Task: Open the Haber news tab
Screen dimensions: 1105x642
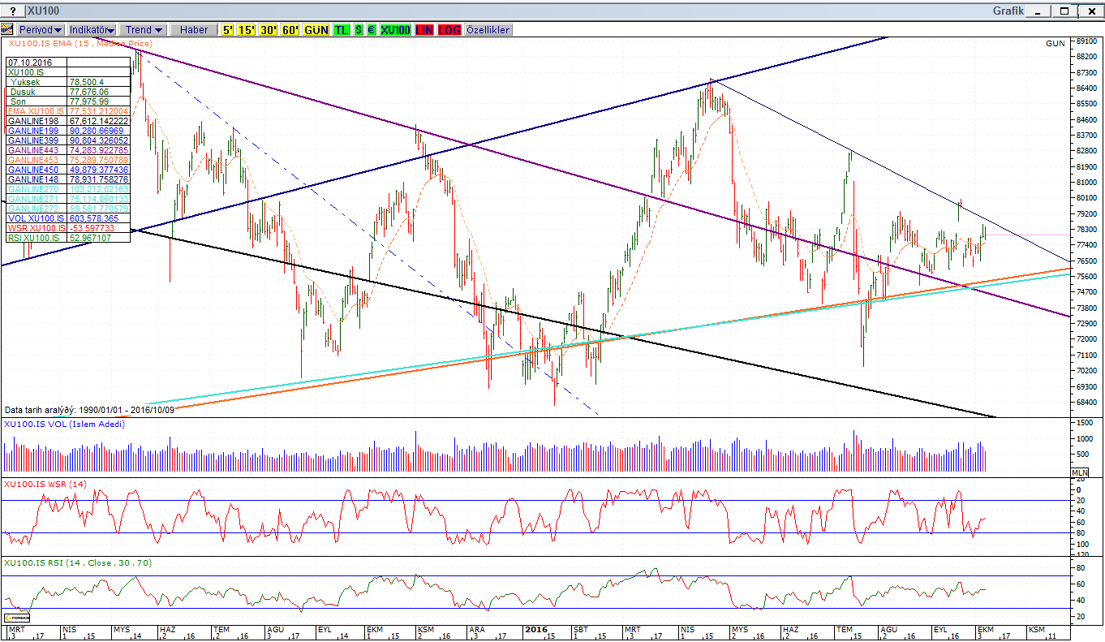Action: (x=193, y=30)
